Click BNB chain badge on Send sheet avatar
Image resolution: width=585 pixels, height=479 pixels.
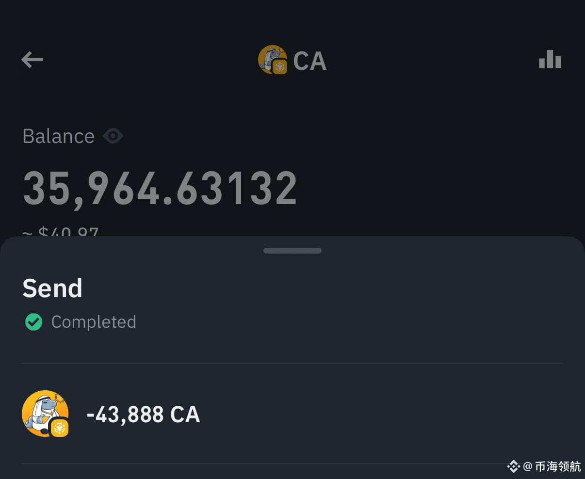pyautogui.click(x=60, y=428)
